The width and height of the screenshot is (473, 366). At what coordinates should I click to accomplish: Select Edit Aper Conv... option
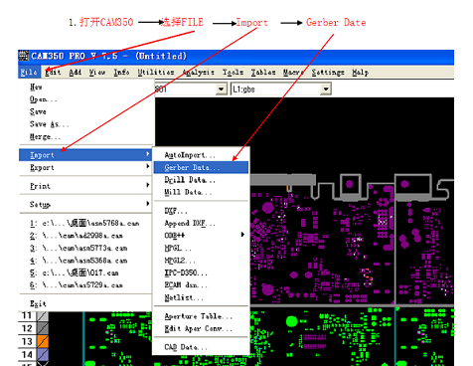coord(201,328)
